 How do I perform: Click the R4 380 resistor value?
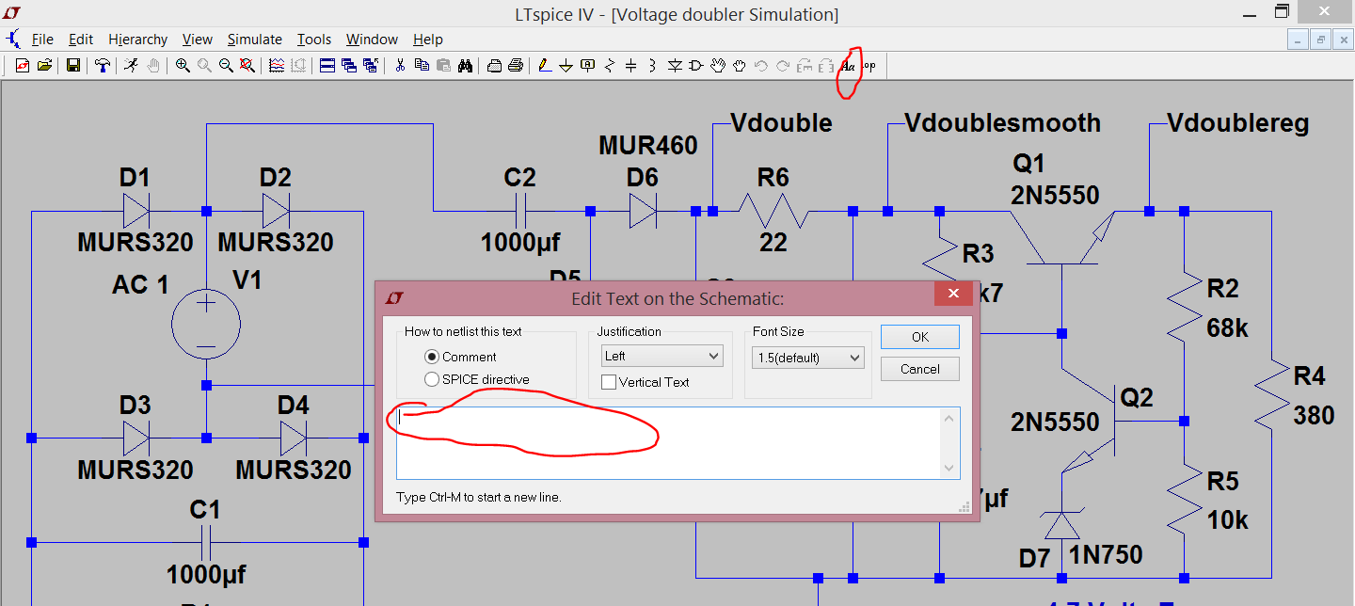coord(1314,415)
